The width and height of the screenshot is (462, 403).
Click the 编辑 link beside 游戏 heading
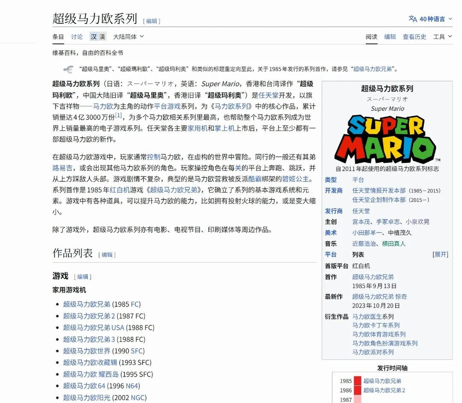pyautogui.click(x=83, y=277)
